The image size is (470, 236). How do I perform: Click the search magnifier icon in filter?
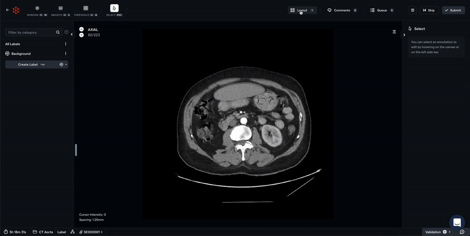[x=58, y=32]
